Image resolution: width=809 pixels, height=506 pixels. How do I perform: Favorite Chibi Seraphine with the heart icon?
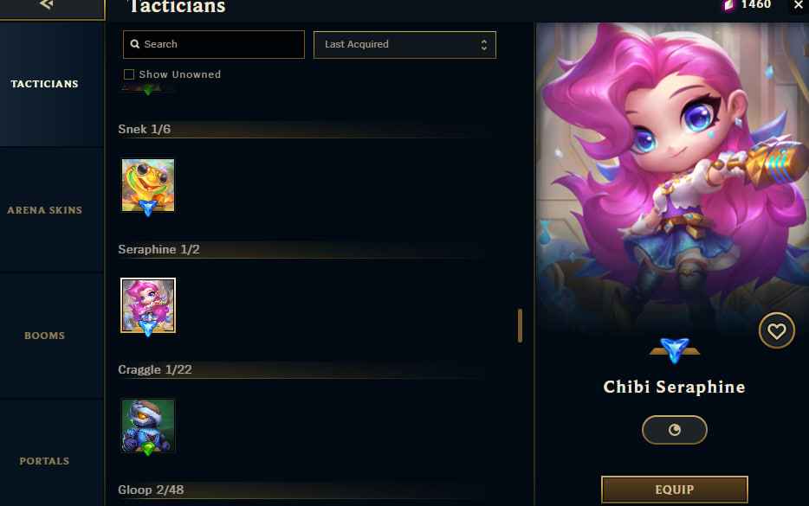pyautogui.click(x=776, y=330)
